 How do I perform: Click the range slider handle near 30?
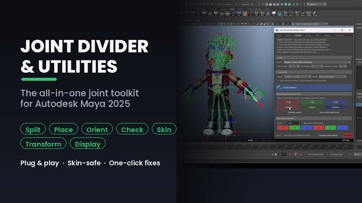point(275,154)
